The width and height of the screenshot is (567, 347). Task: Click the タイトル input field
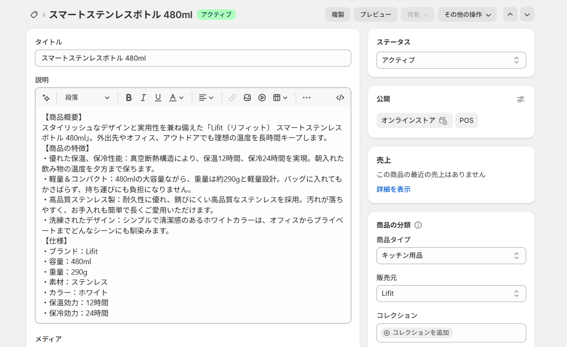[193, 58]
